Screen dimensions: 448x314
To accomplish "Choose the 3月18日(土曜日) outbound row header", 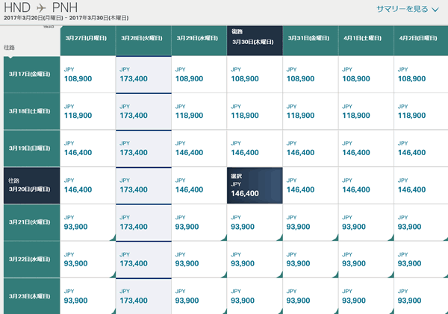I will coord(31,110).
